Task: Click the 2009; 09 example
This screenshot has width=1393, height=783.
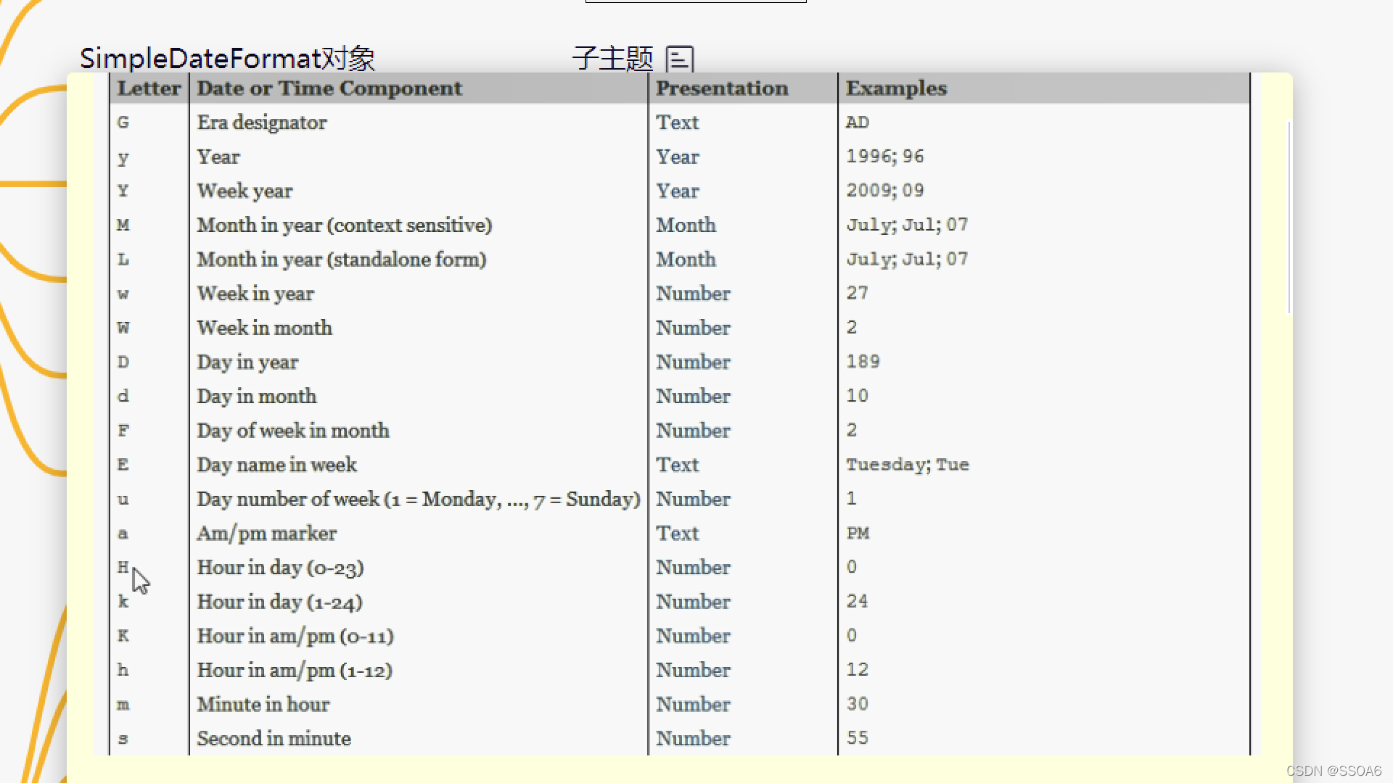Action: pos(885,191)
